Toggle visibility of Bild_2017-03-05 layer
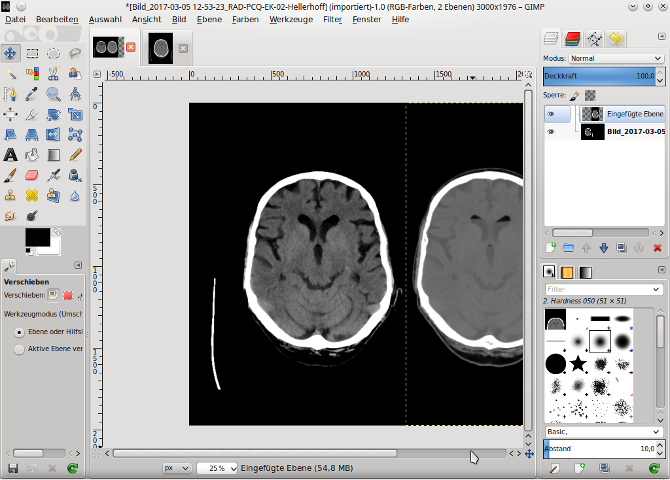 551,132
